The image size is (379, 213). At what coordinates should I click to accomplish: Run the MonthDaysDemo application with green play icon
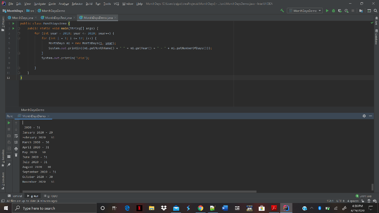tap(327, 10)
